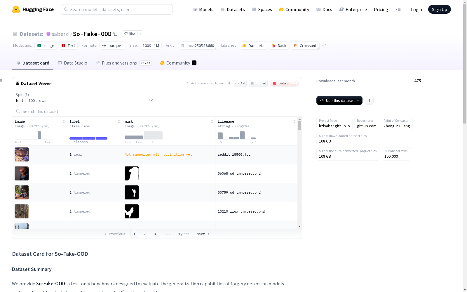Screen dimensions: 467x292
Task: Click the Log In link
Action: click(x=417, y=9)
